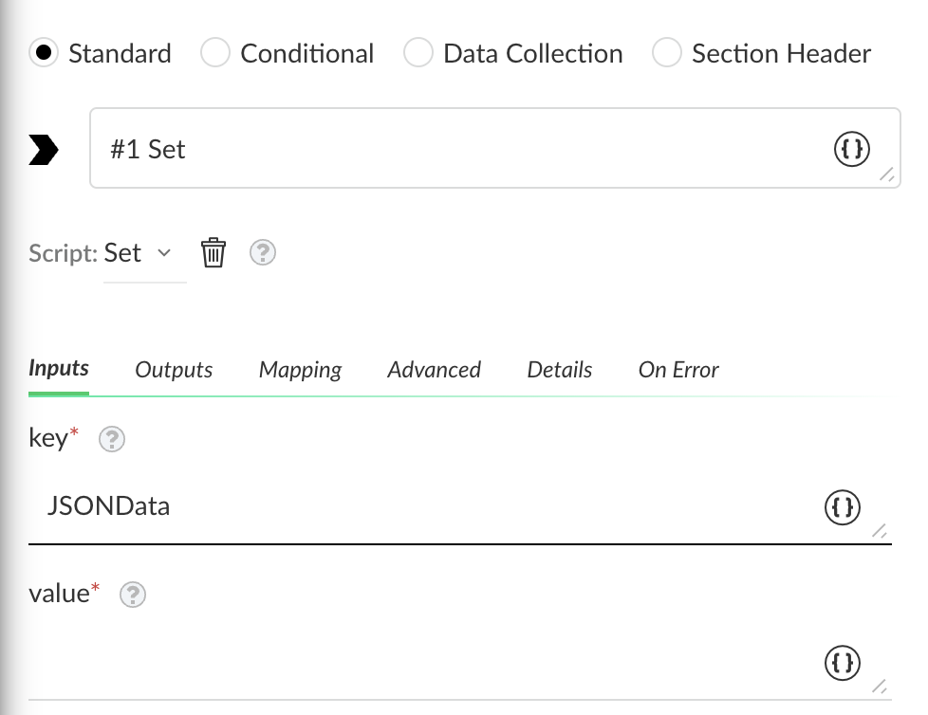Open the Details tab
The width and height of the screenshot is (928, 715).
559,370
